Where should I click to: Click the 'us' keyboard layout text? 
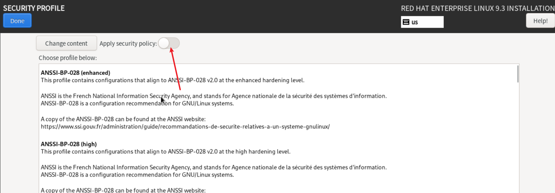[415, 22]
